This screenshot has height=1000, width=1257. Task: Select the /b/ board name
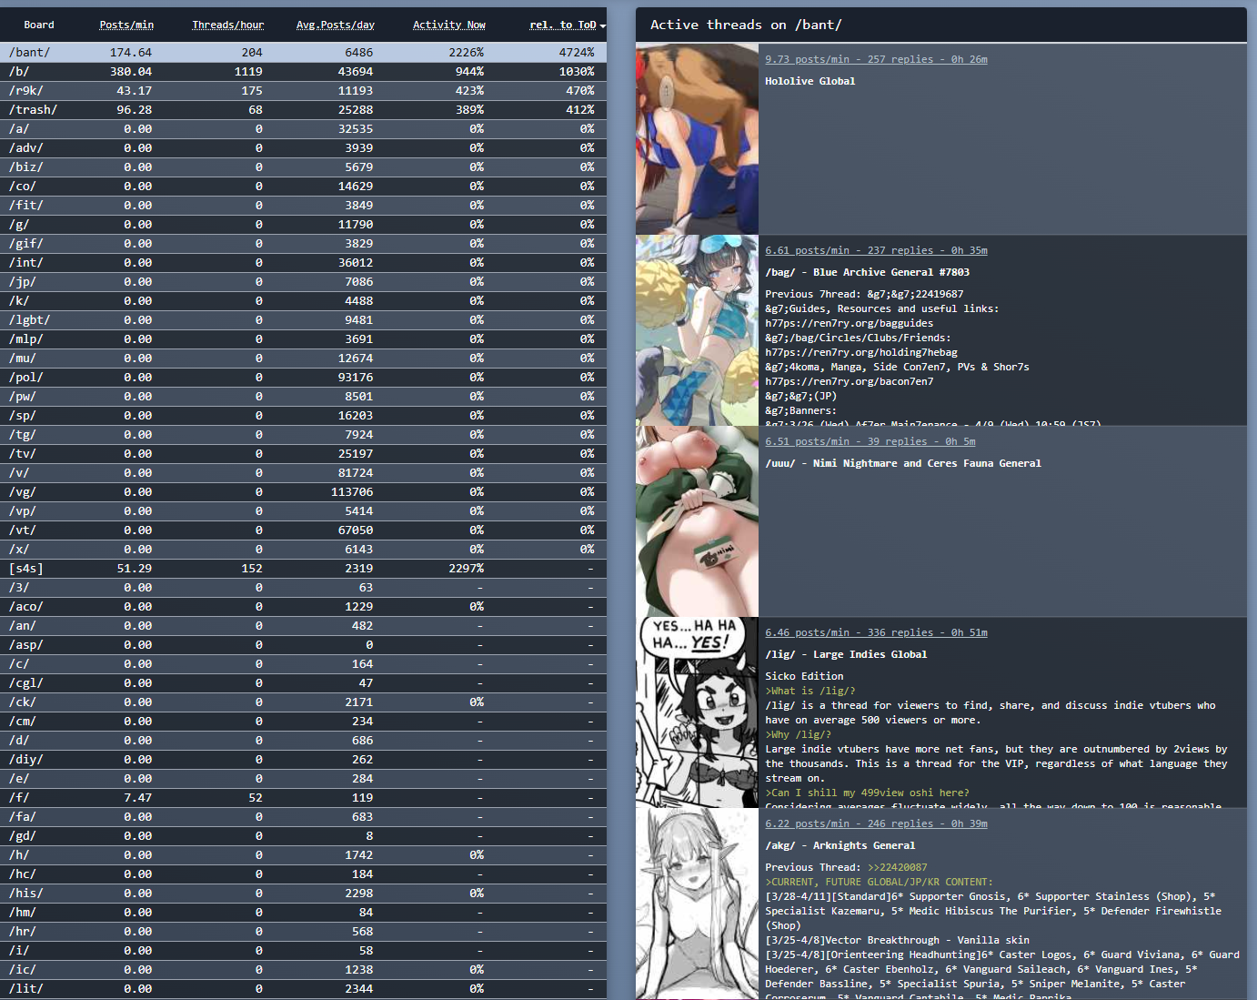(x=19, y=72)
